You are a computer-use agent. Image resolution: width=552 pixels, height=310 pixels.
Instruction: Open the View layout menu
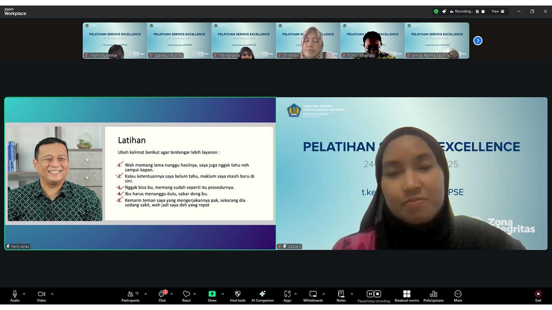(x=498, y=11)
